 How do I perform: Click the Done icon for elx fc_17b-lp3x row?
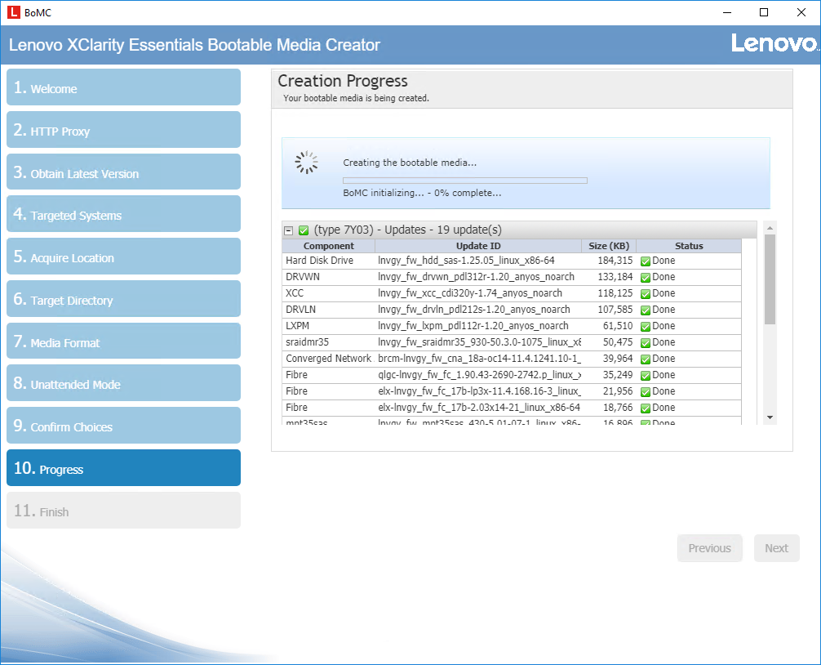pos(646,391)
